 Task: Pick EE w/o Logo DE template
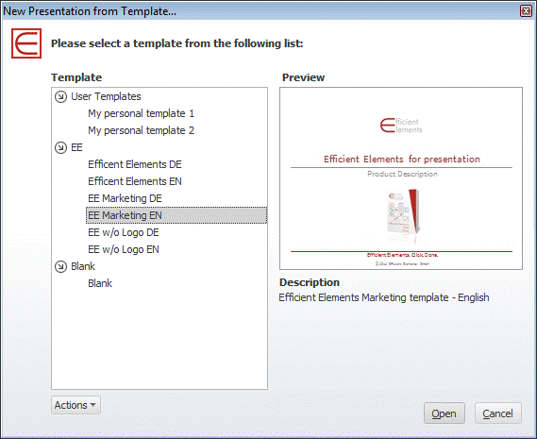point(124,232)
